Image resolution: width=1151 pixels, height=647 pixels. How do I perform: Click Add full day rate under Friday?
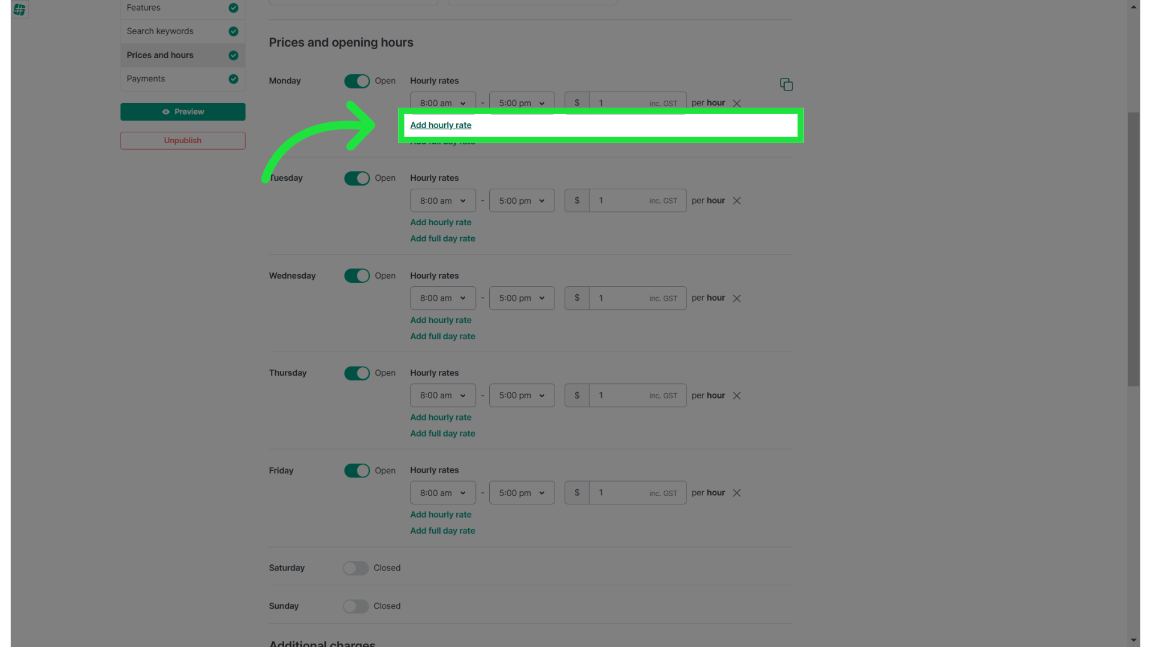coord(442,531)
